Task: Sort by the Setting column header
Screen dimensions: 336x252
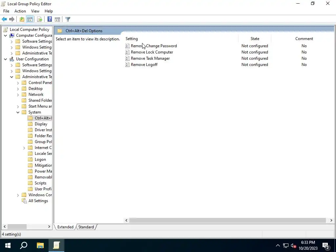Action: click(181, 39)
